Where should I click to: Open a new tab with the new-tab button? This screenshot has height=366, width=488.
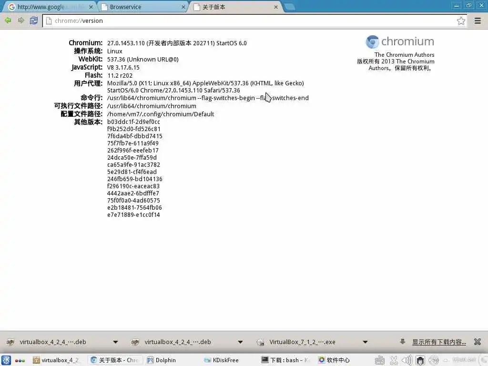pos(290,7)
